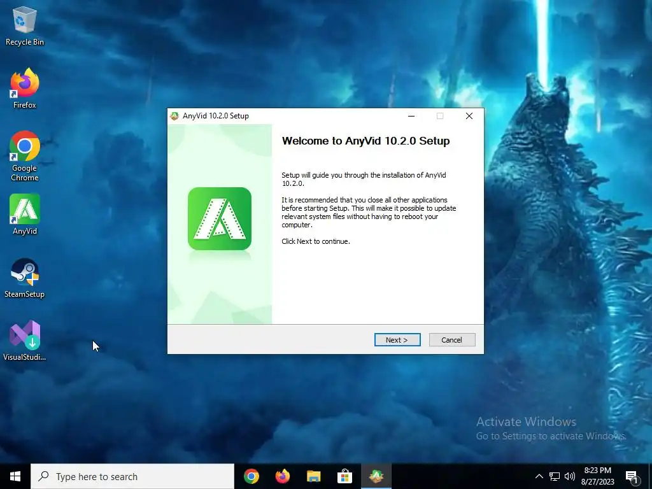Open Chrome from the taskbar

tap(251, 476)
